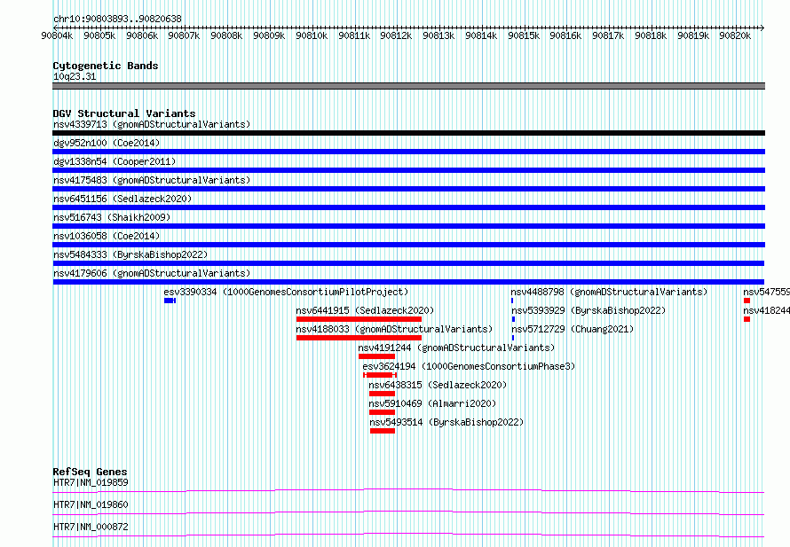Viewport: 790px width, 547px height.
Task: Open variant esv3624194 label
Action: click(x=469, y=366)
